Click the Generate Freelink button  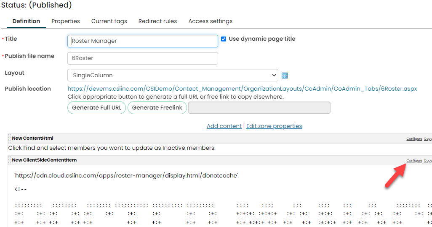coord(157,107)
